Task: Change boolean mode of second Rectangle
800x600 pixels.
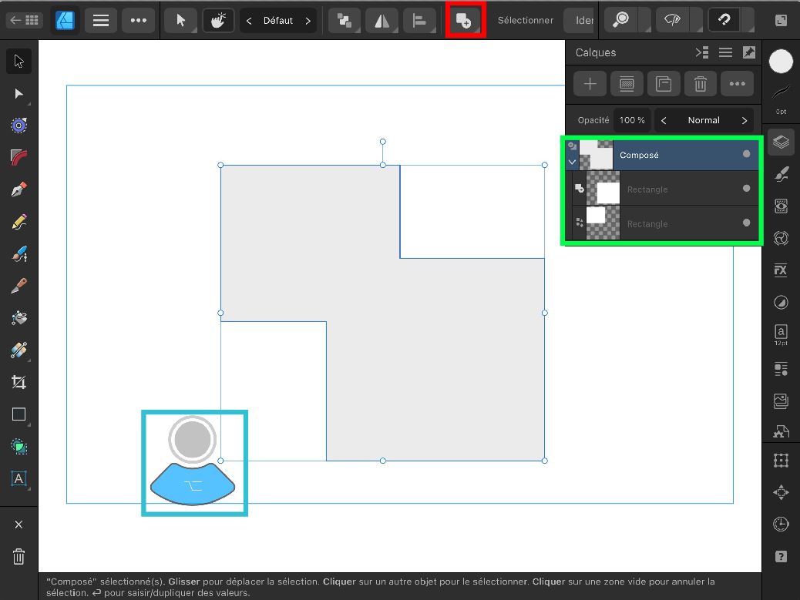Action: click(580, 223)
